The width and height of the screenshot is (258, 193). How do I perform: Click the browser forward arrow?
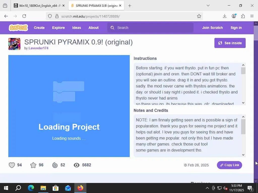(15, 16)
